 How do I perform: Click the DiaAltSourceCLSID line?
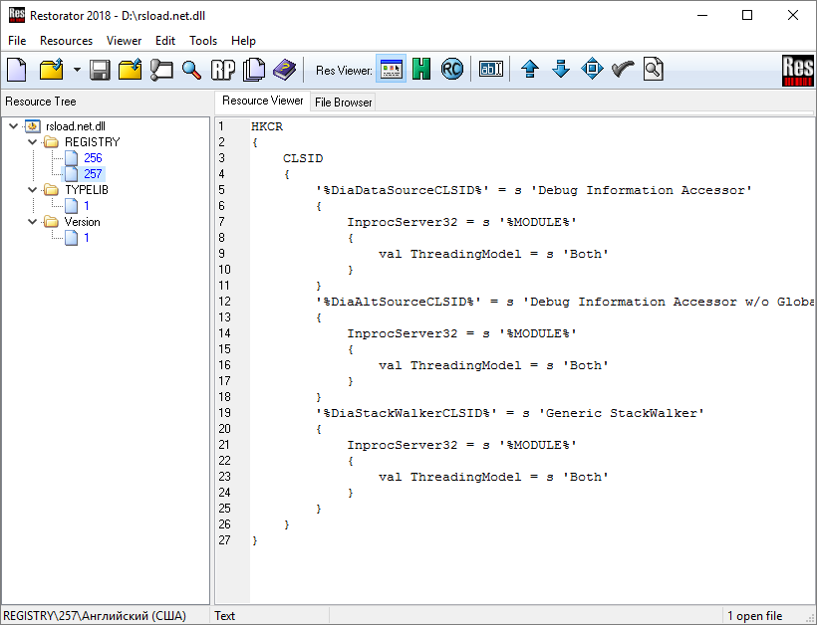[x=565, y=302]
